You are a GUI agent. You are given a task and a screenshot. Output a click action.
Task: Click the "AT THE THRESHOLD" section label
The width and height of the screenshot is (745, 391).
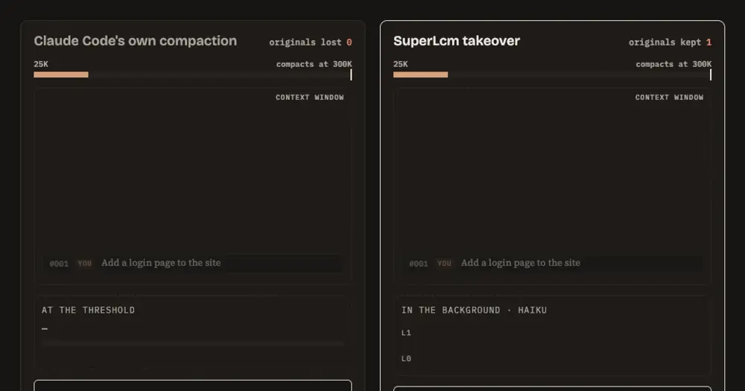point(89,311)
